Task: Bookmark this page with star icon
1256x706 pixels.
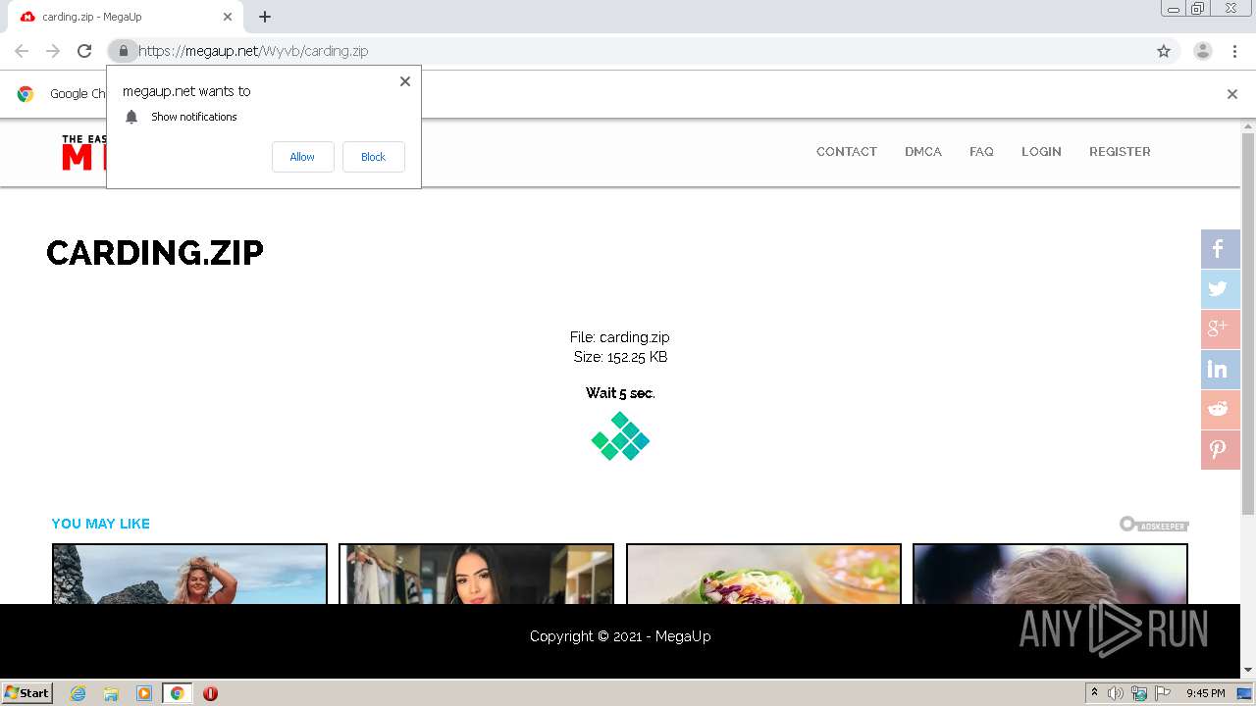Action: tap(1164, 51)
